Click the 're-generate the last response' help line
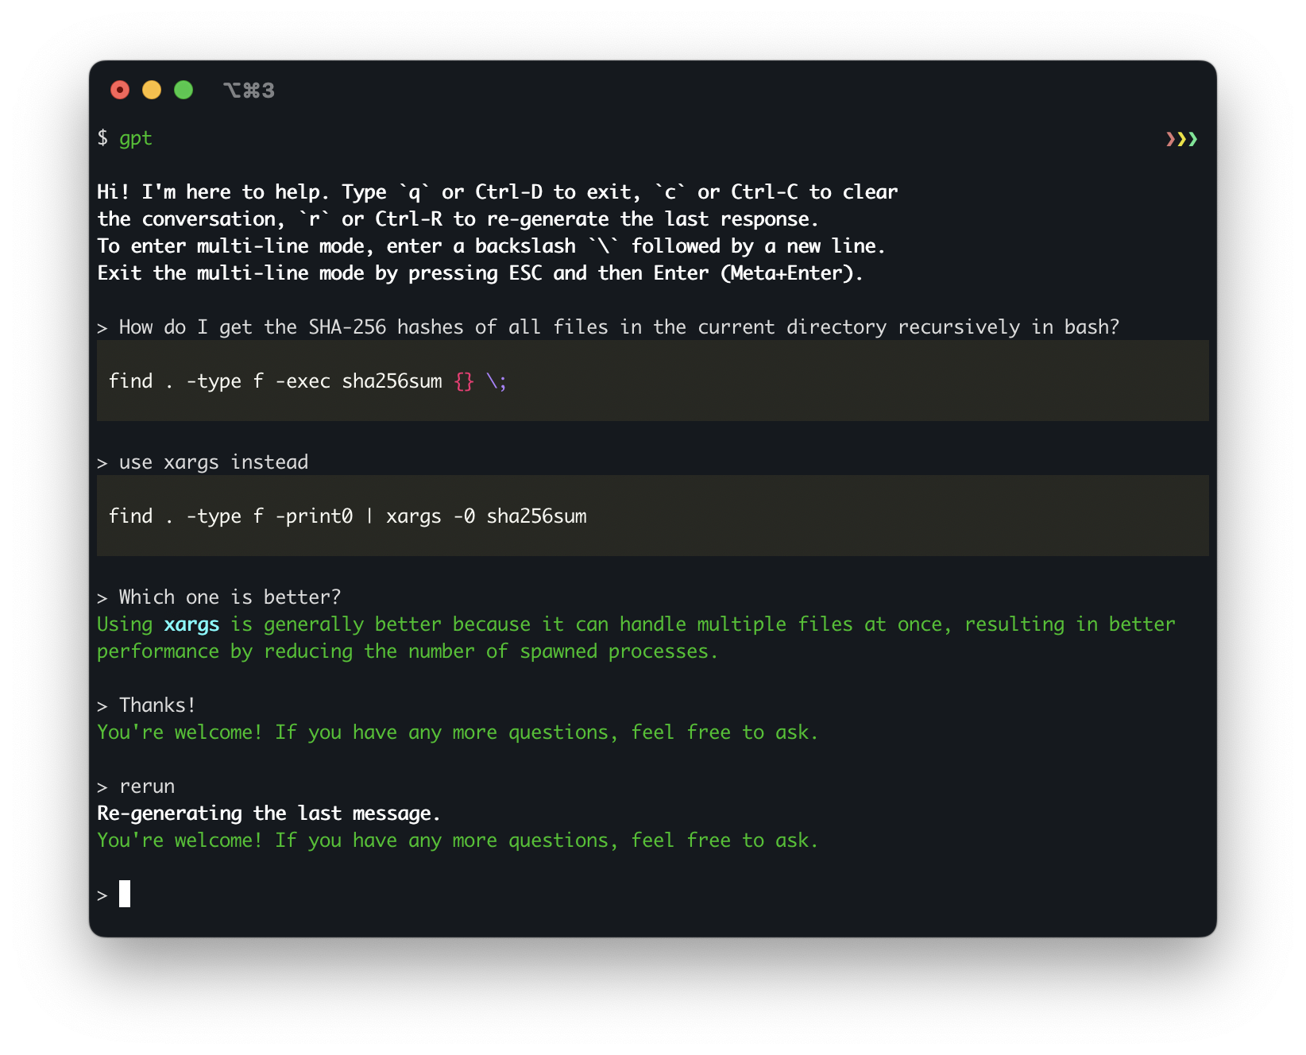This screenshot has width=1306, height=1055. [458, 219]
